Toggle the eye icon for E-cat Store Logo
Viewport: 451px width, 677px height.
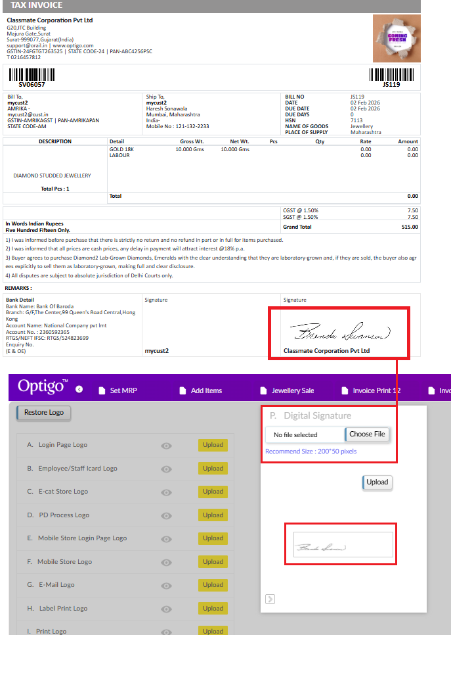tap(167, 492)
